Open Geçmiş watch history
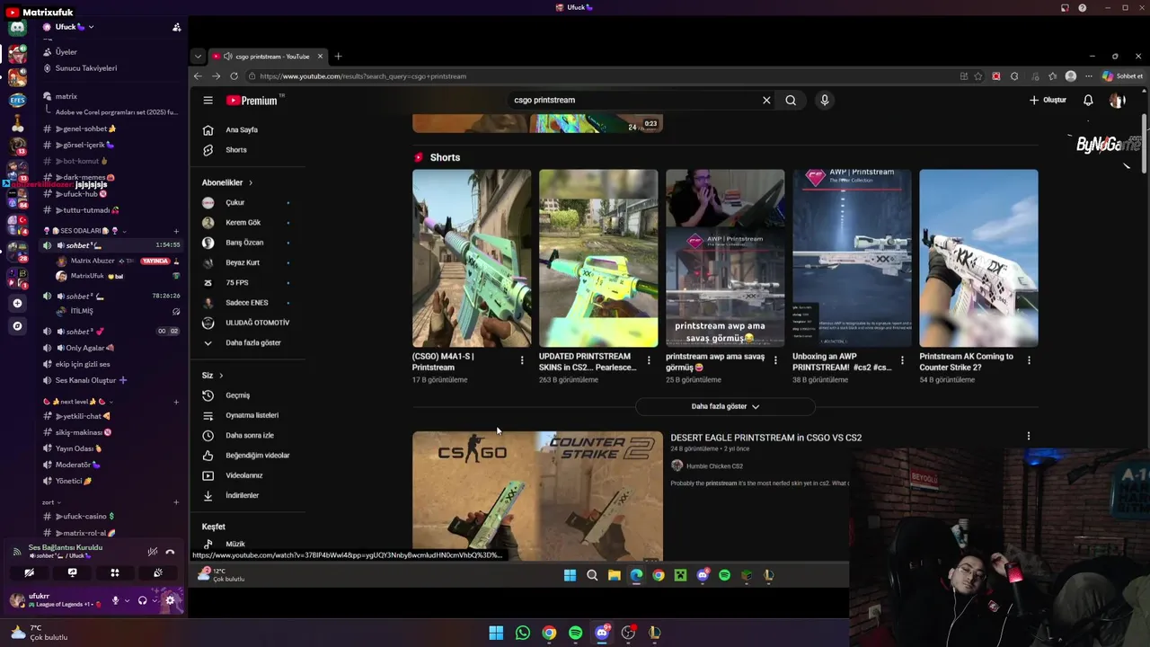The image size is (1150, 647). (238, 395)
